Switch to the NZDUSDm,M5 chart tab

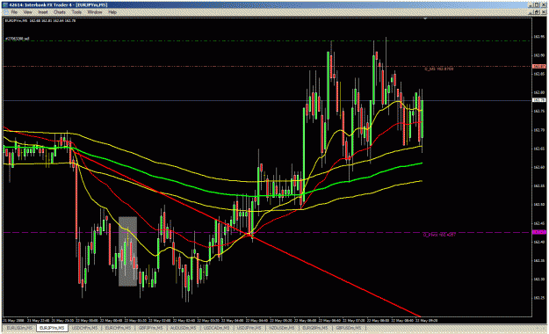pyautogui.click(x=282, y=328)
